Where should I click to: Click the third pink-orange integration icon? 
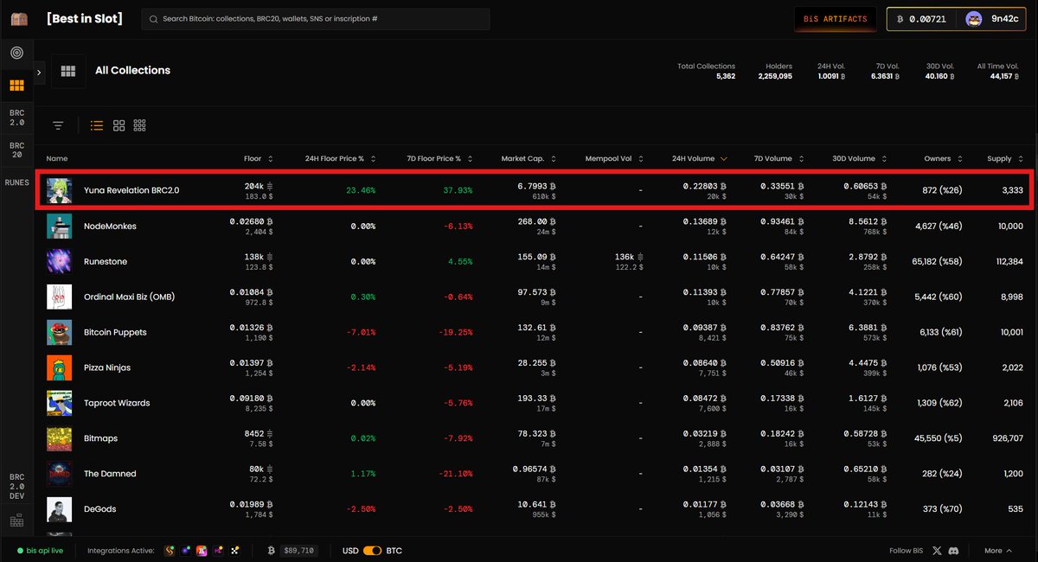tap(202, 551)
